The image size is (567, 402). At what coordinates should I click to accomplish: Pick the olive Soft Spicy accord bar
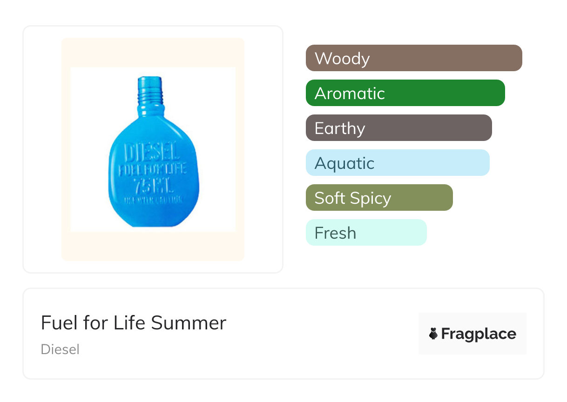coord(379,198)
